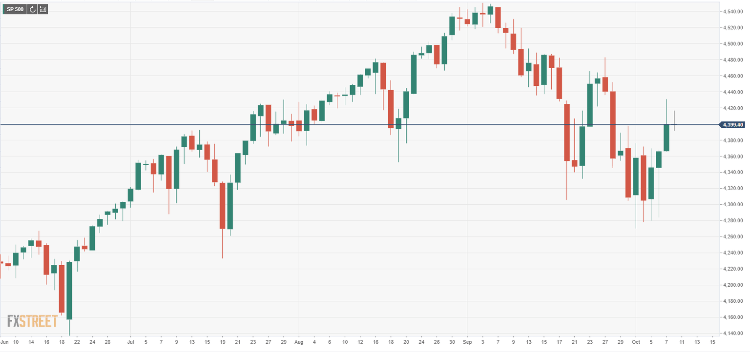The image size is (750, 352).
Task: Click the 4,440.00 price axis label
Action: [x=733, y=92]
